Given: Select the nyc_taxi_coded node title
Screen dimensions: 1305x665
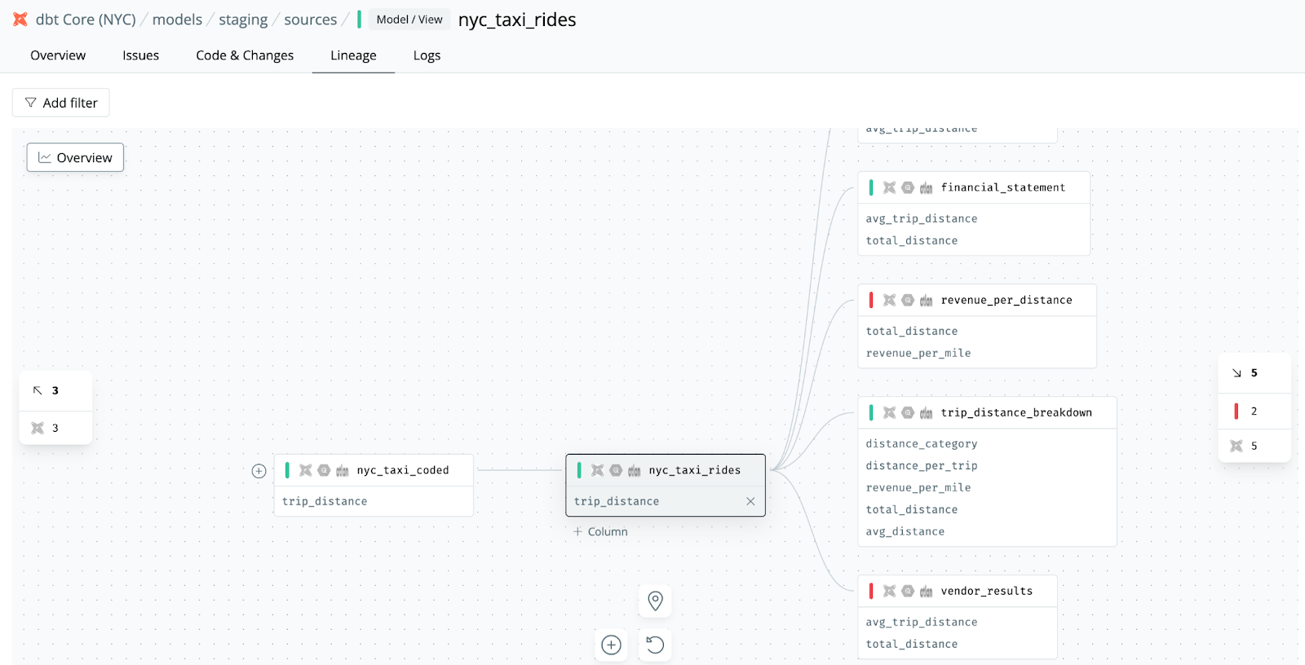Looking at the screenshot, I should 403,470.
